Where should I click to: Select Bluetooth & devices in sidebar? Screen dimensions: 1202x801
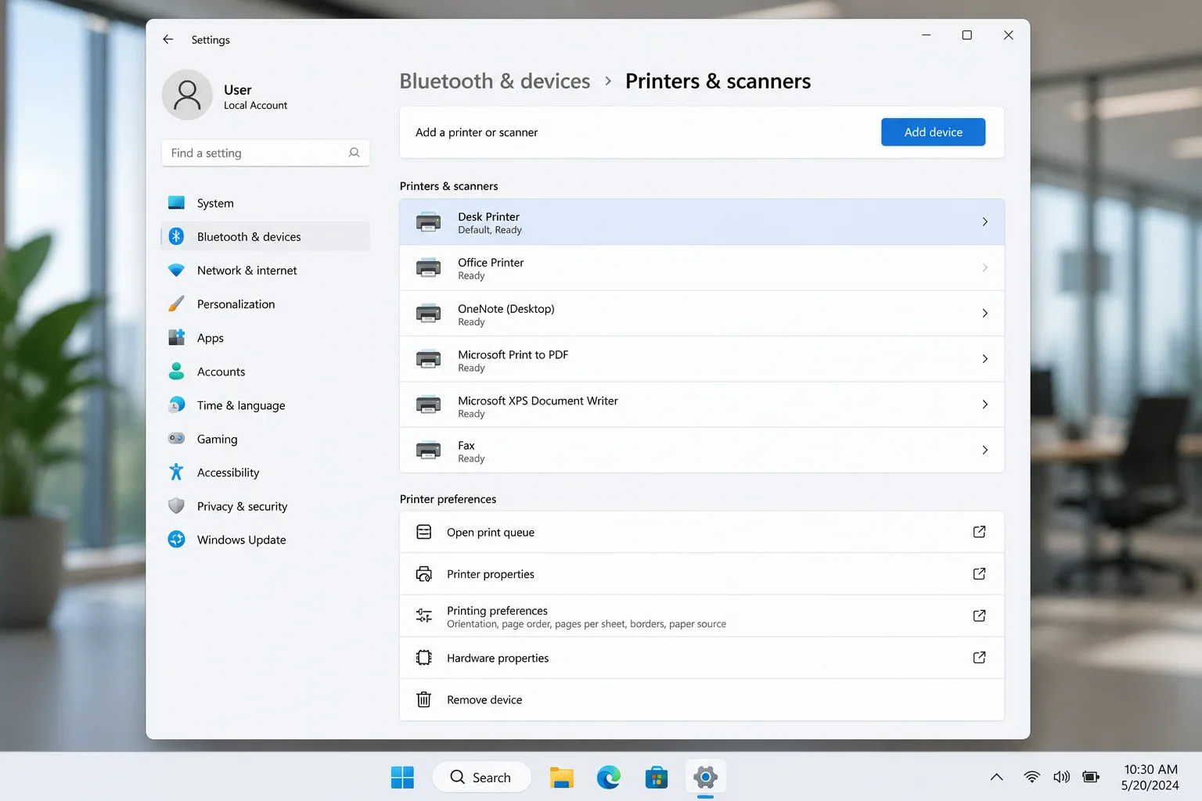pos(265,236)
